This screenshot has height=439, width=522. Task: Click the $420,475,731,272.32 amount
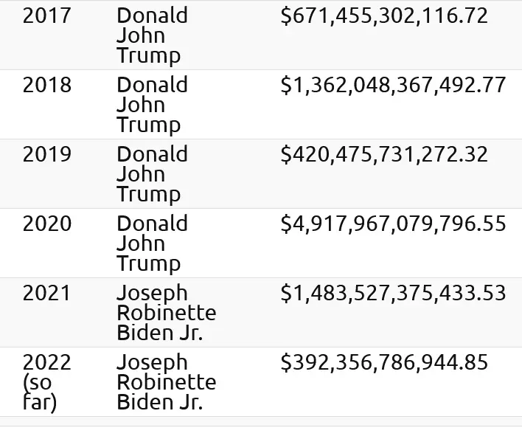(384, 154)
